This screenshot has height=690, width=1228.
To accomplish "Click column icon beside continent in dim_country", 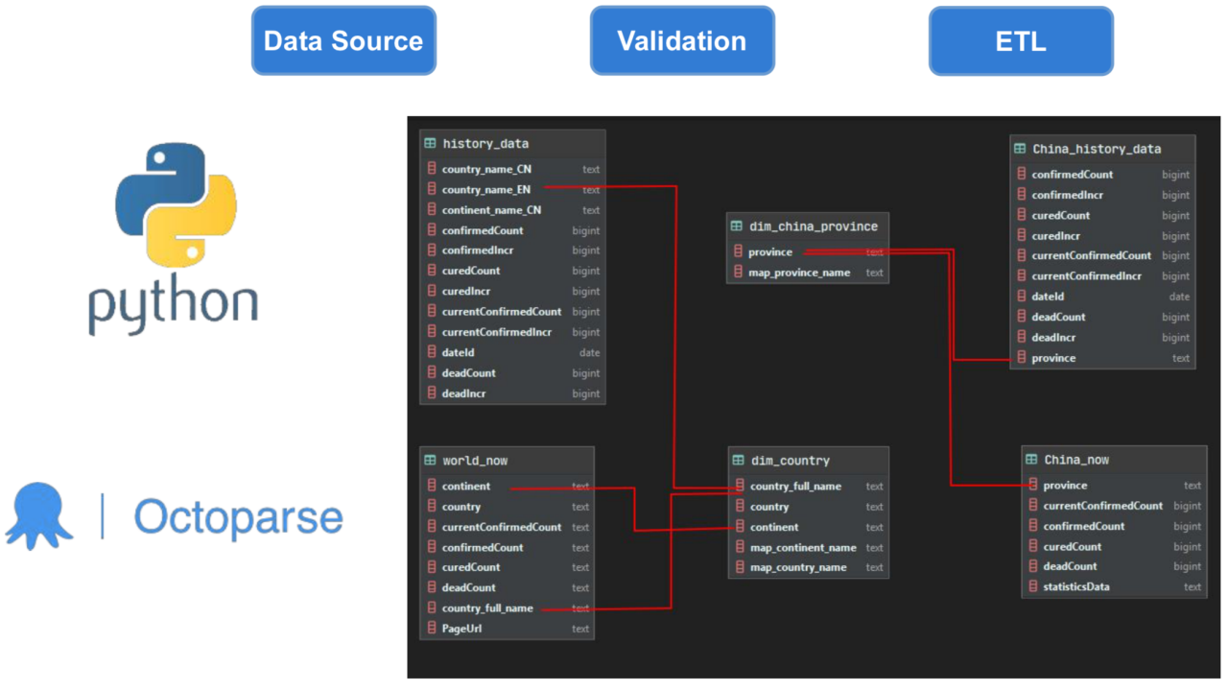I will point(738,527).
